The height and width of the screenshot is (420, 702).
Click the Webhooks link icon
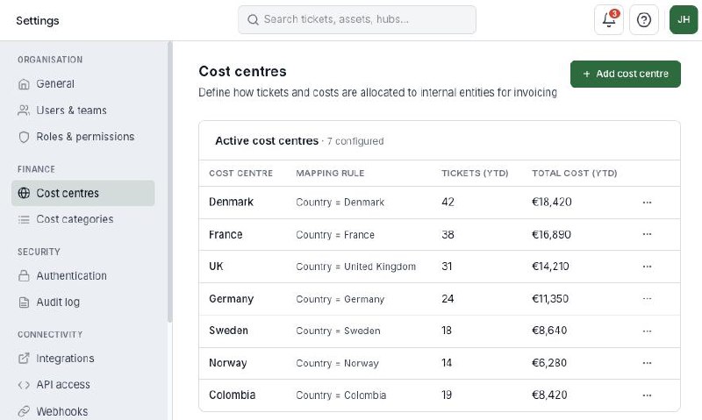[25, 411]
